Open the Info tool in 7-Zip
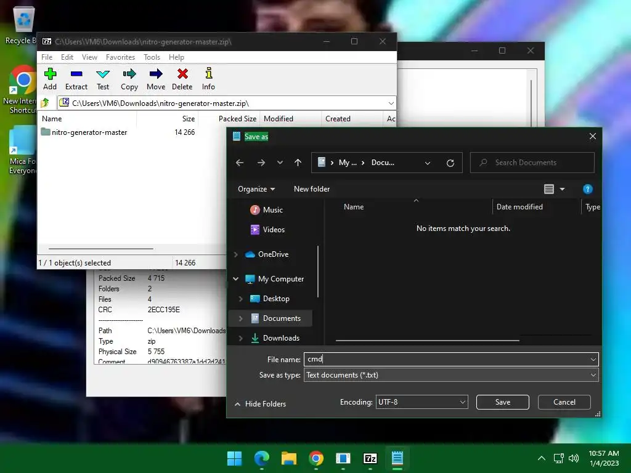This screenshot has height=473, width=631. point(208,74)
